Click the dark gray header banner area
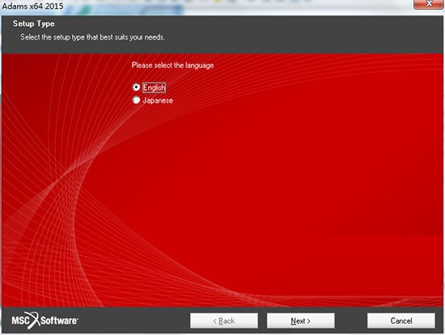Viewport: 445px width, 335px height. click(x=284, y=34)
